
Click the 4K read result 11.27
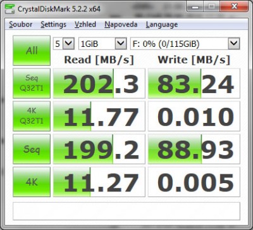click(x=99, y=182)
